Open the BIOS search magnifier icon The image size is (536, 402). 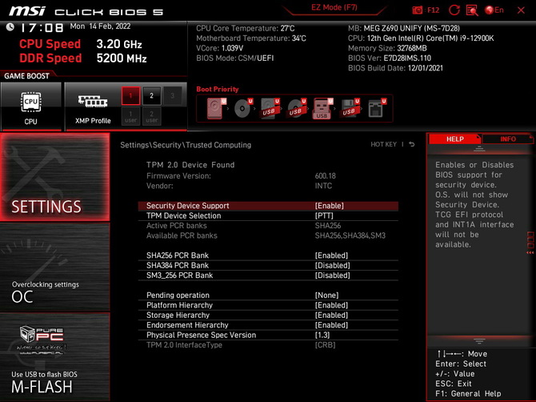[472, 10]
